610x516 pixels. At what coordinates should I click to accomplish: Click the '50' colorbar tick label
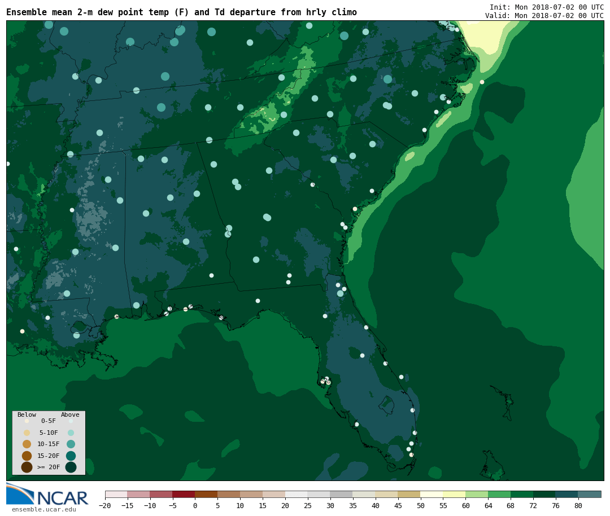point(421,505)
